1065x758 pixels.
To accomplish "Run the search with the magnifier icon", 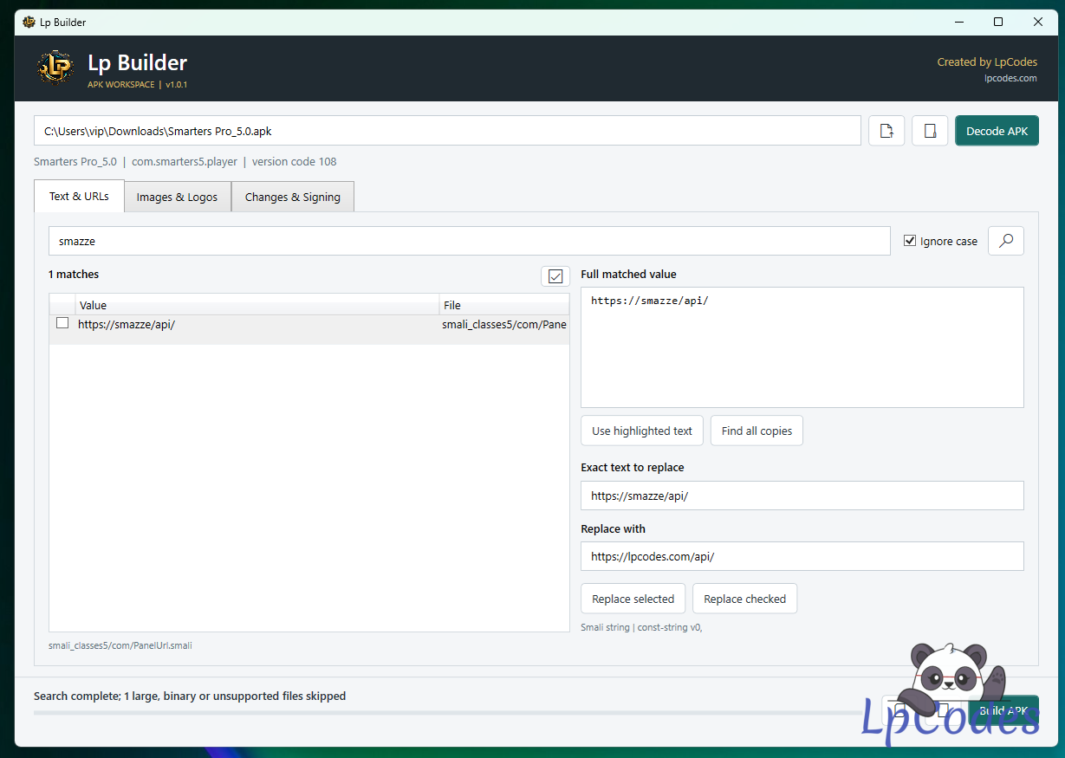I will [1006, 241].
